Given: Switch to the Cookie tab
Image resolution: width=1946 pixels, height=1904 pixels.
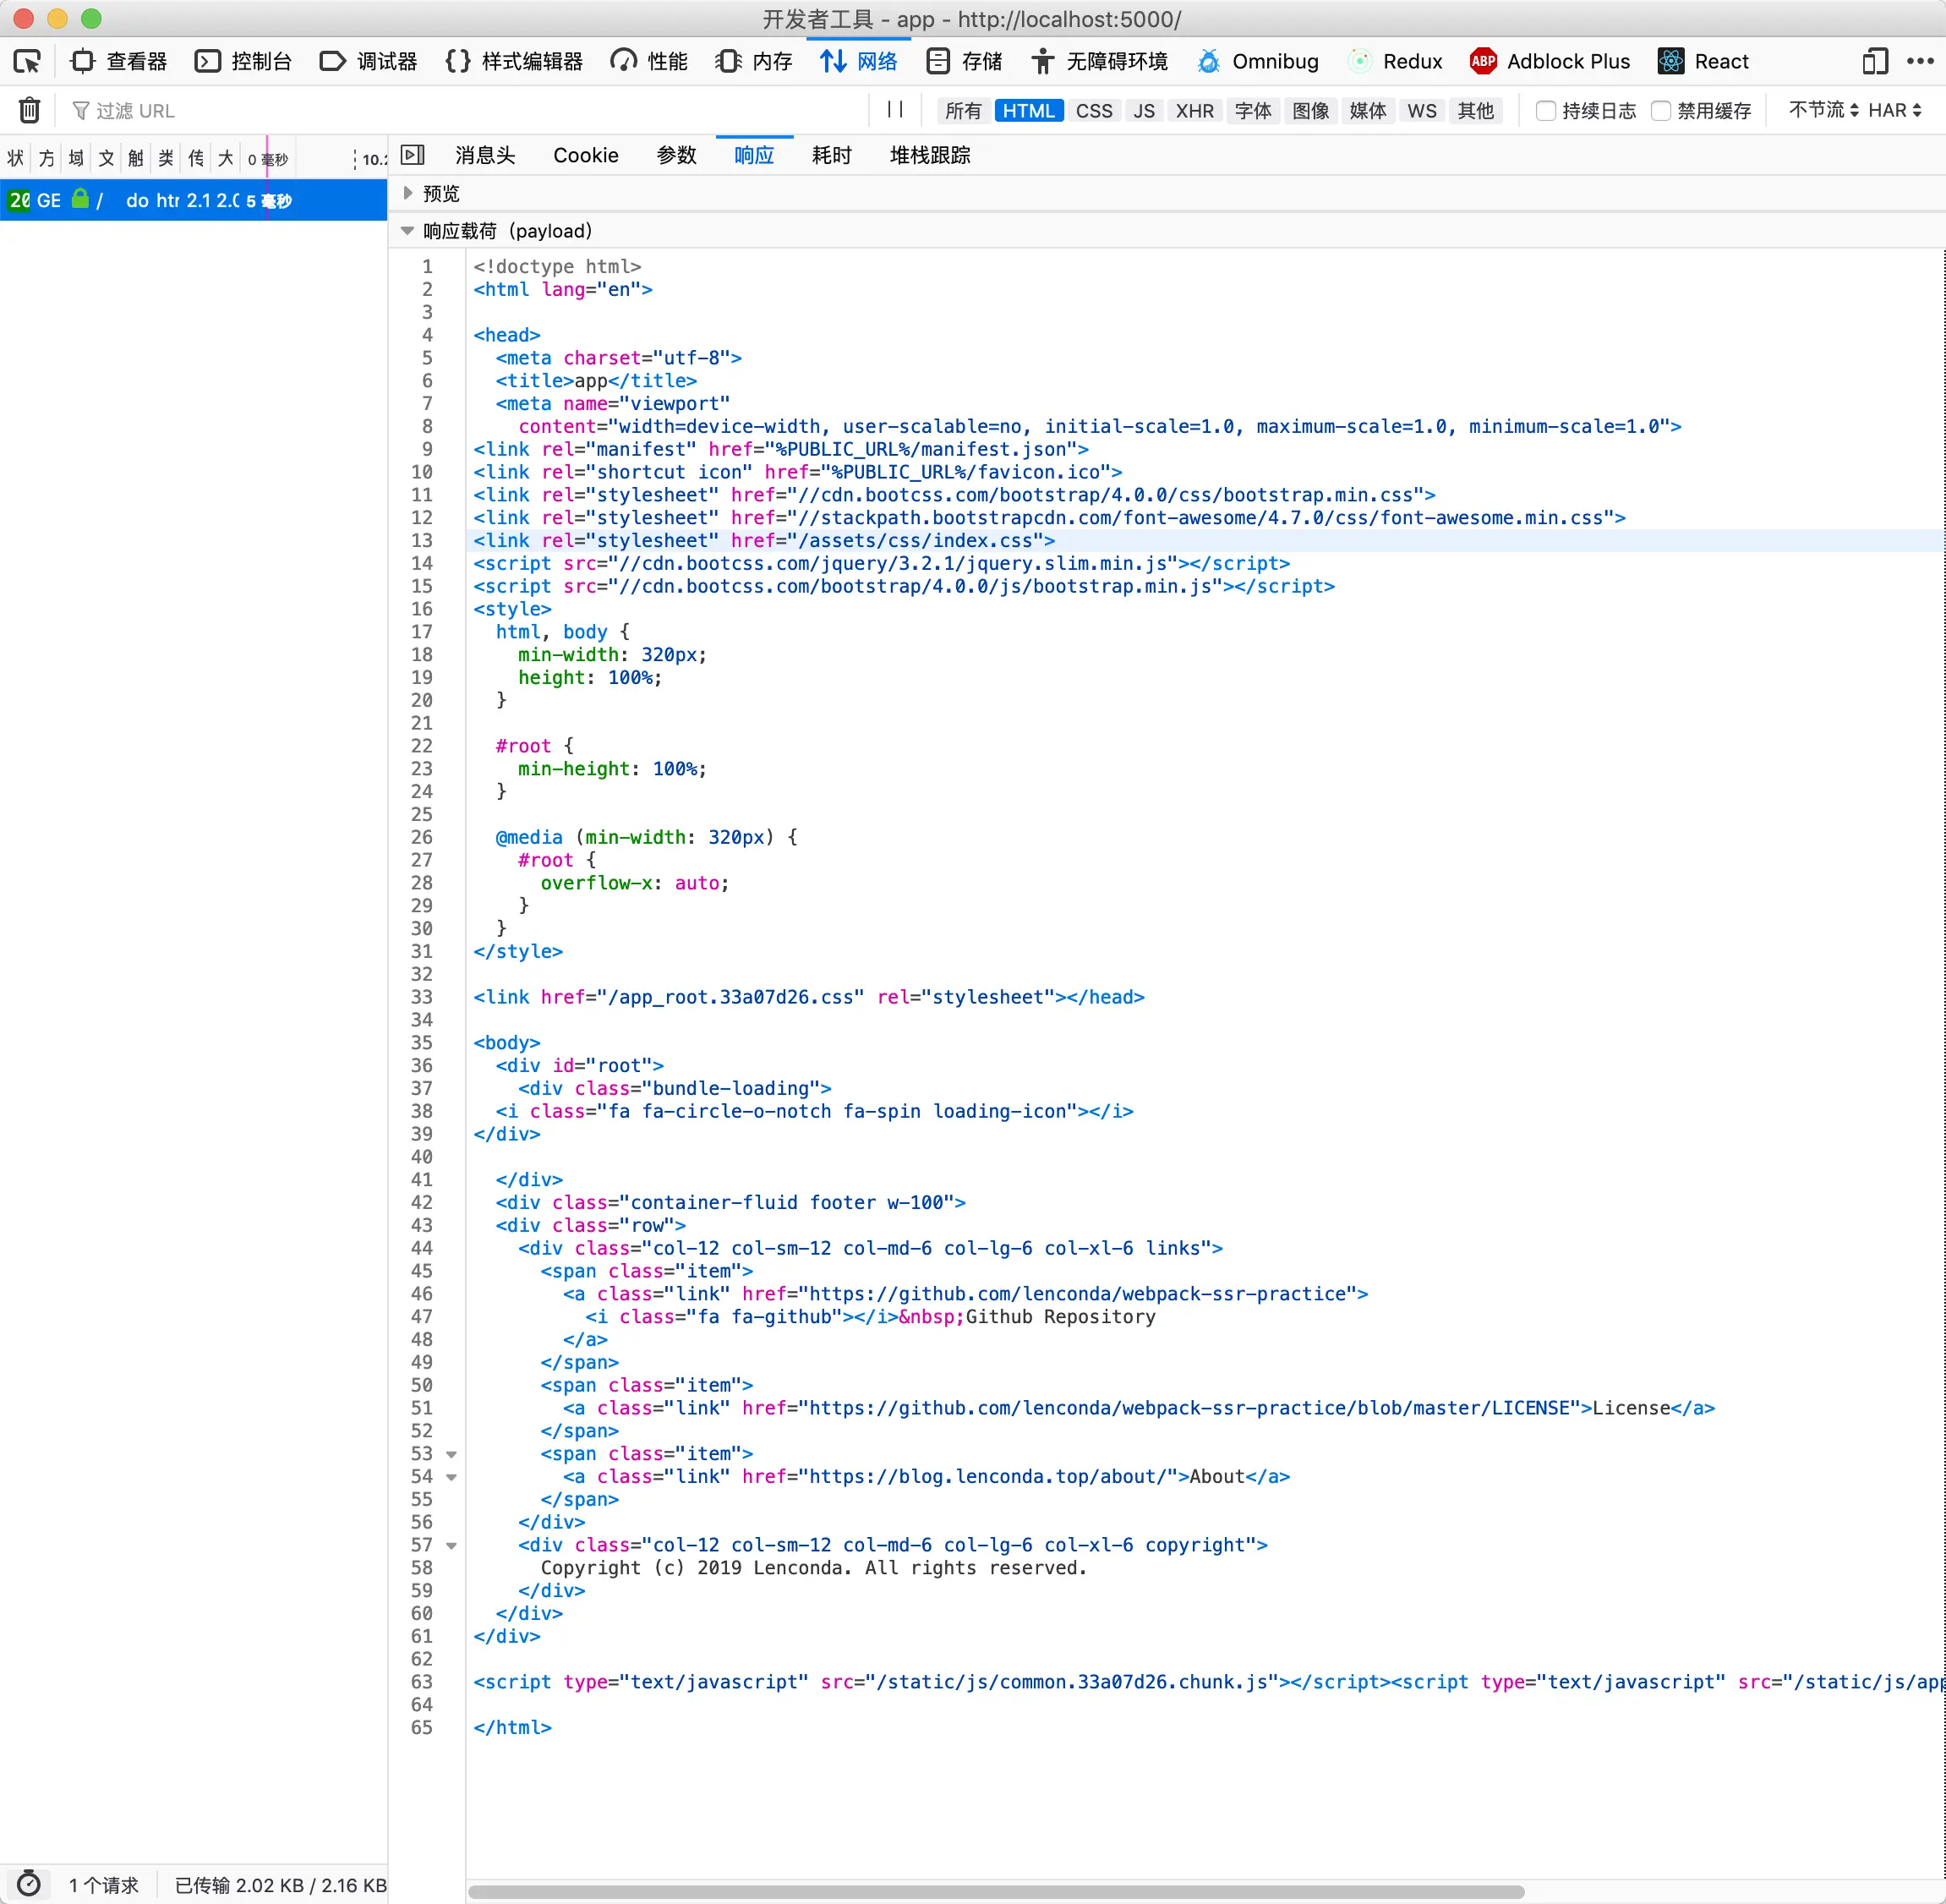Looking at the screenshot, I should pyautogui.click(x=585, y=155).
